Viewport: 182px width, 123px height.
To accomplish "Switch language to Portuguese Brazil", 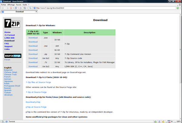I will click(12, 86).
